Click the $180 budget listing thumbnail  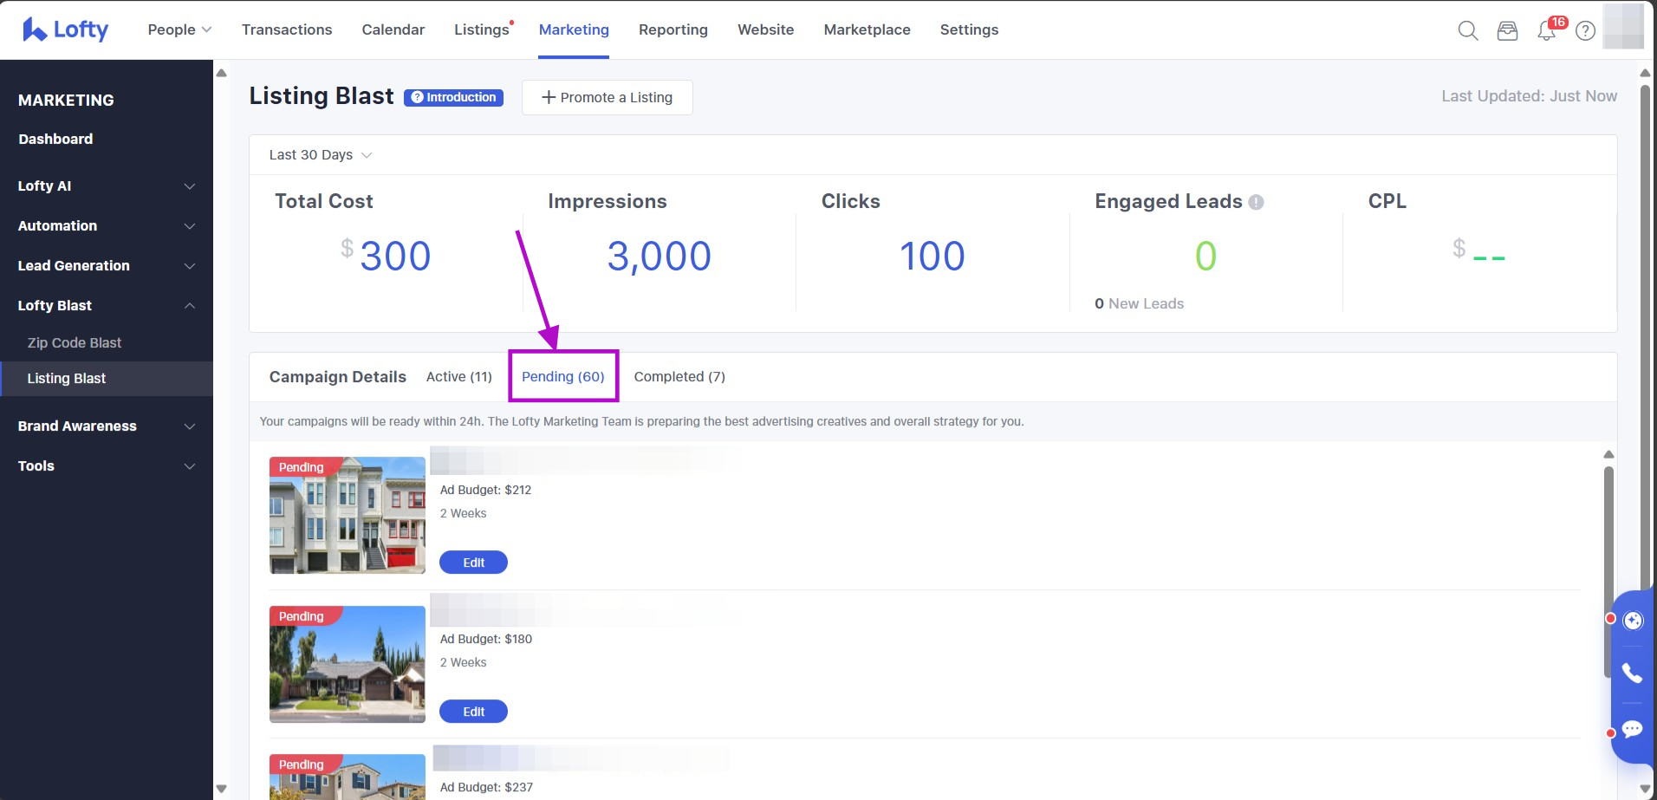347,664
